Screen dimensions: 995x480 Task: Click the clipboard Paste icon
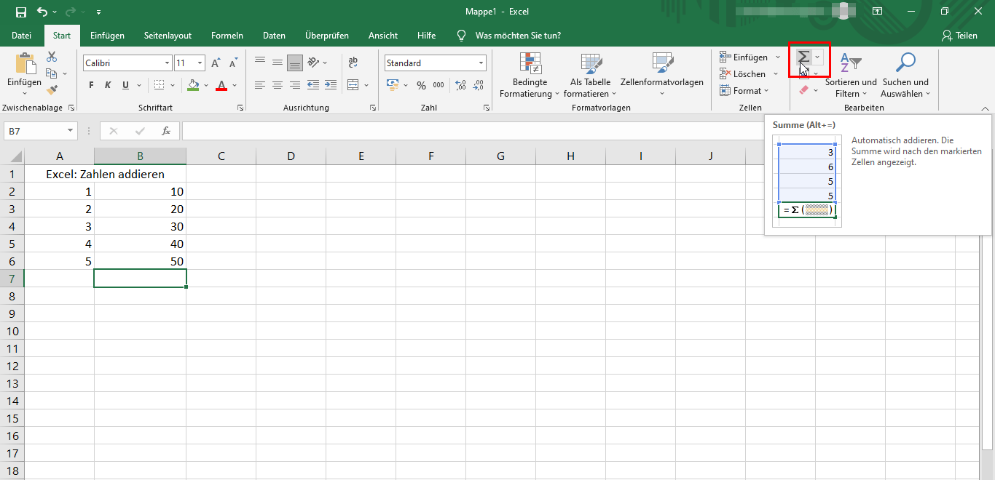point(25,63)
